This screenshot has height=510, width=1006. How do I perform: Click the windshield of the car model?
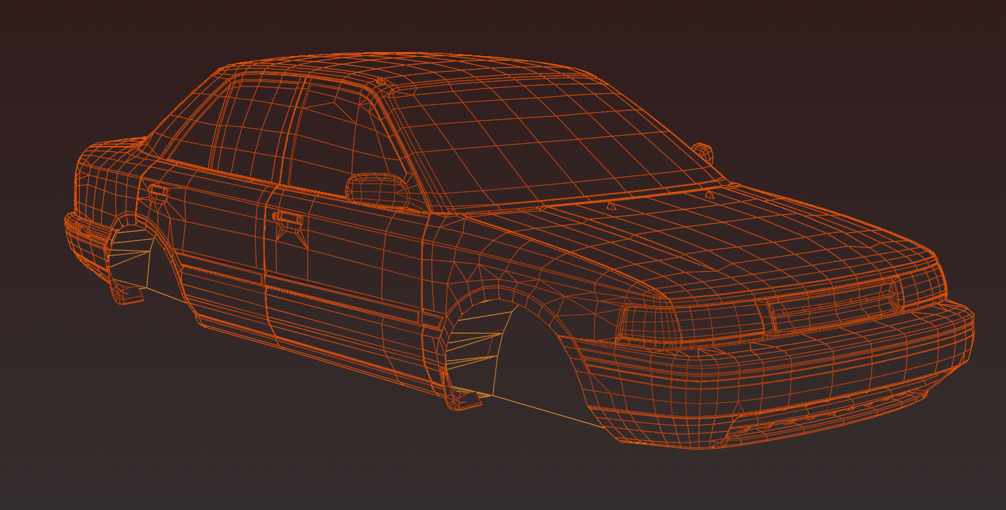point(548,143)
